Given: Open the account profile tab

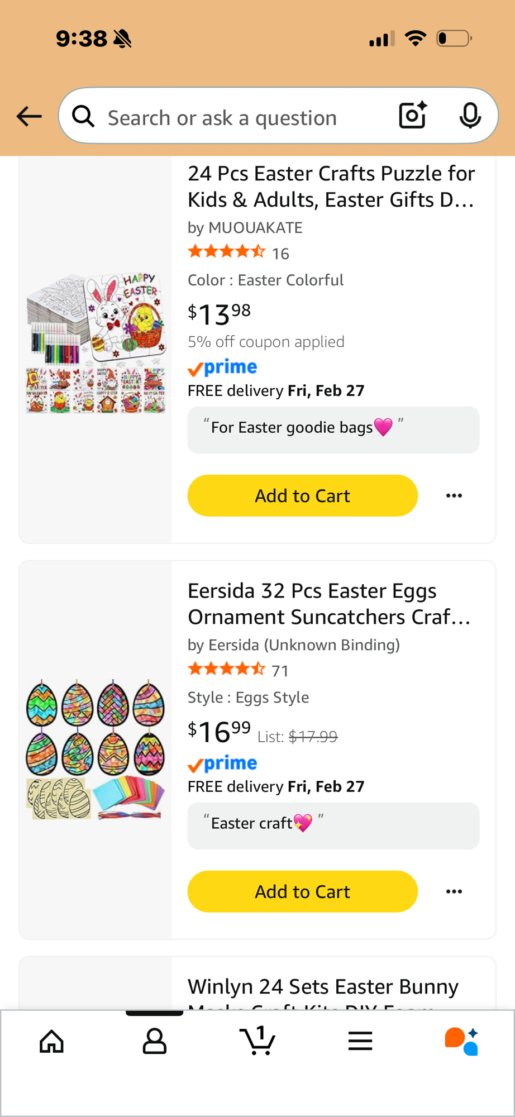Looking at the screenshot, I should [x=155, y=1041].
